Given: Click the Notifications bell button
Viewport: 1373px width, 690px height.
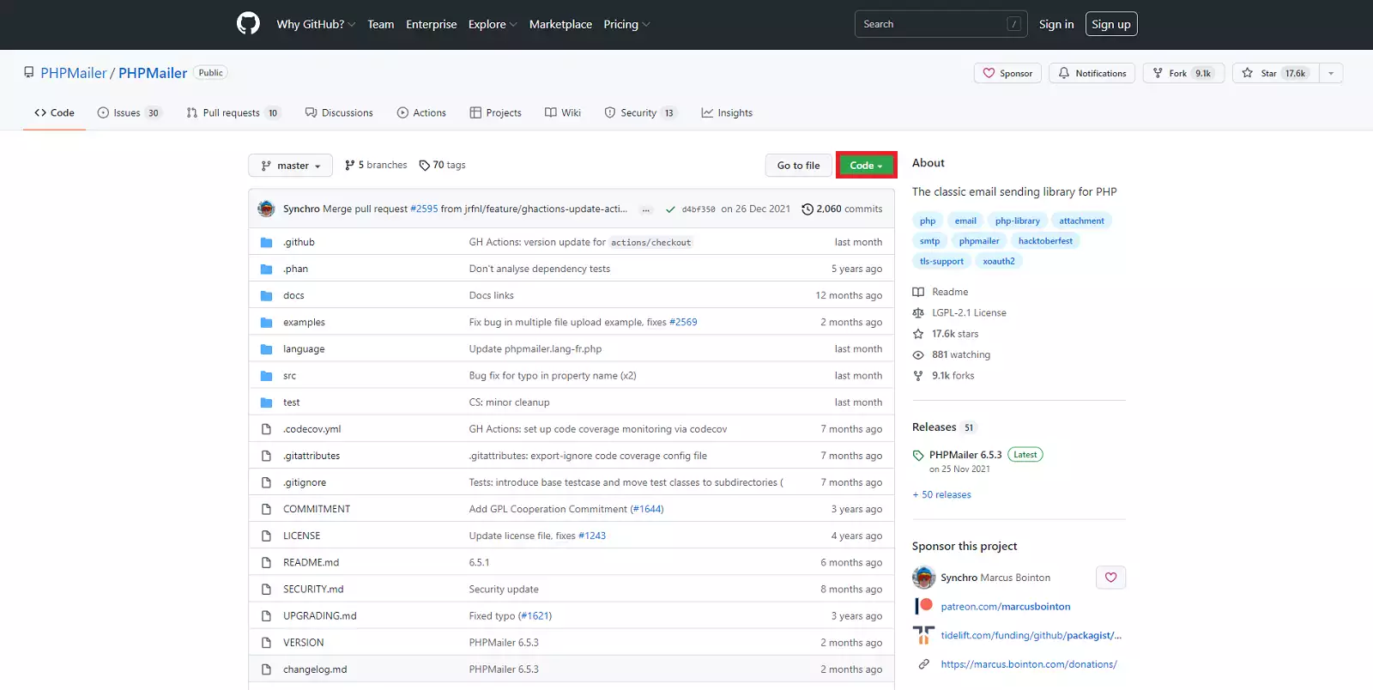Looking at the screenshot, I should 1092,73.
